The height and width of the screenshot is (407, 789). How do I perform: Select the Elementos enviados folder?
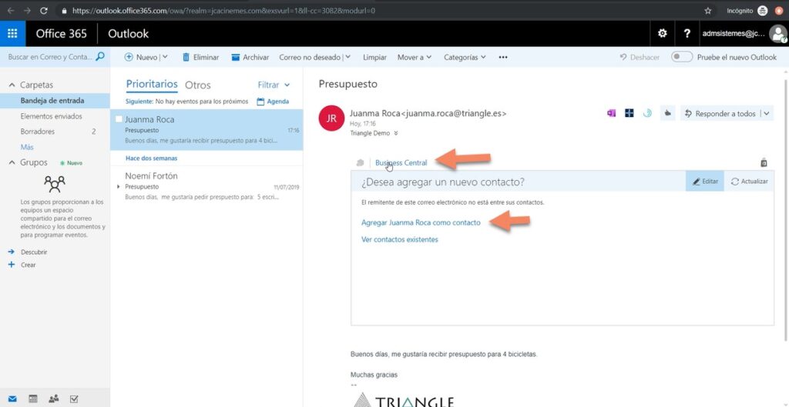click(51, 116)
